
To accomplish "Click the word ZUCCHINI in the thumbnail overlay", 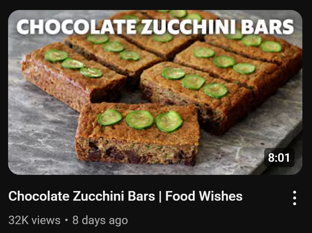I will 189,27.
